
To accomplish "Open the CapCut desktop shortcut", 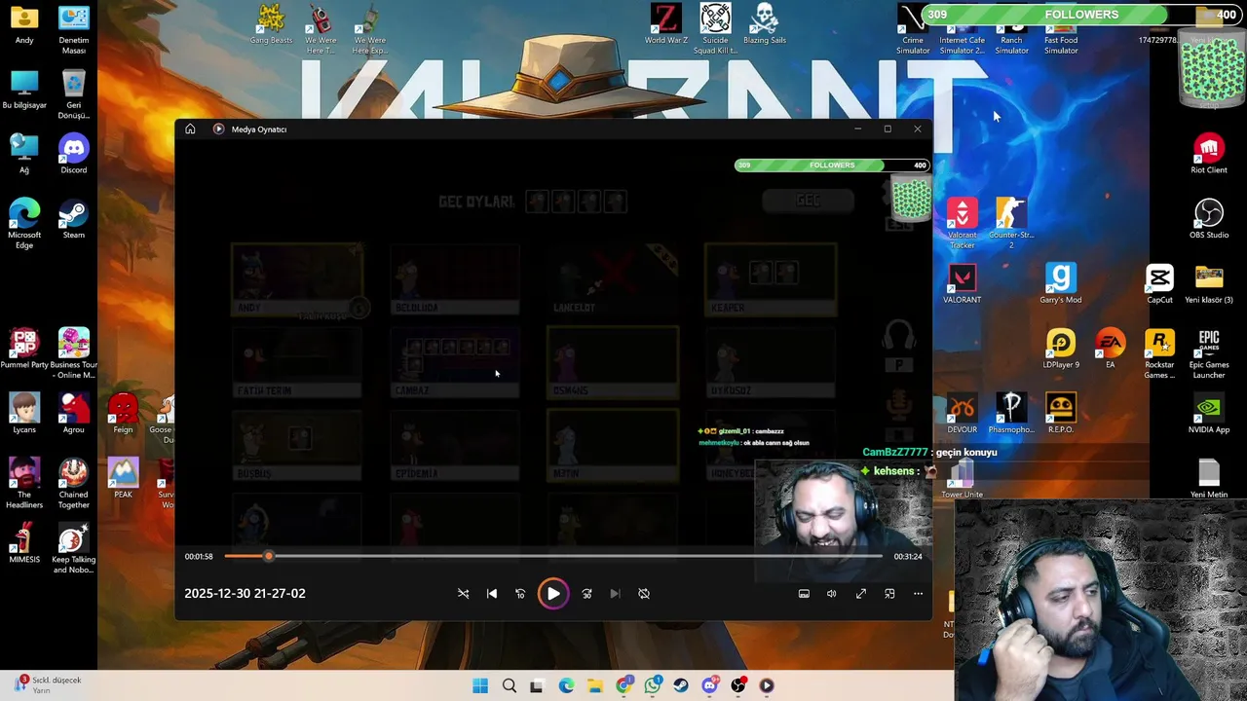I will 1159,284.
